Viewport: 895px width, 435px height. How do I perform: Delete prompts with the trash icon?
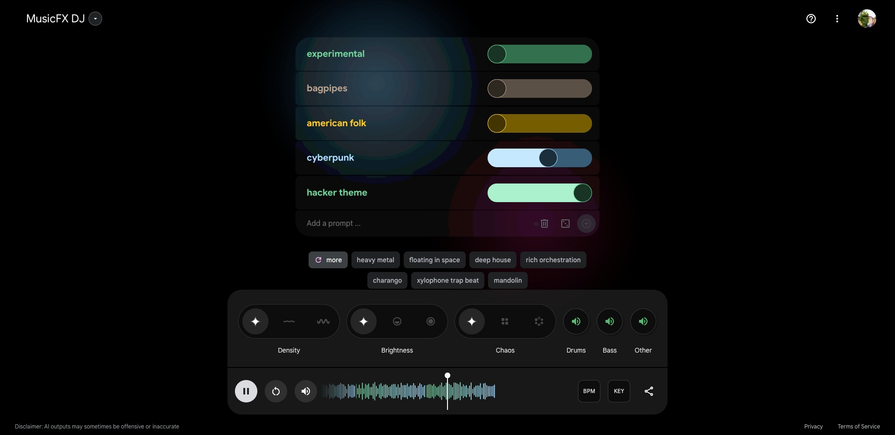tap(544, 224)
